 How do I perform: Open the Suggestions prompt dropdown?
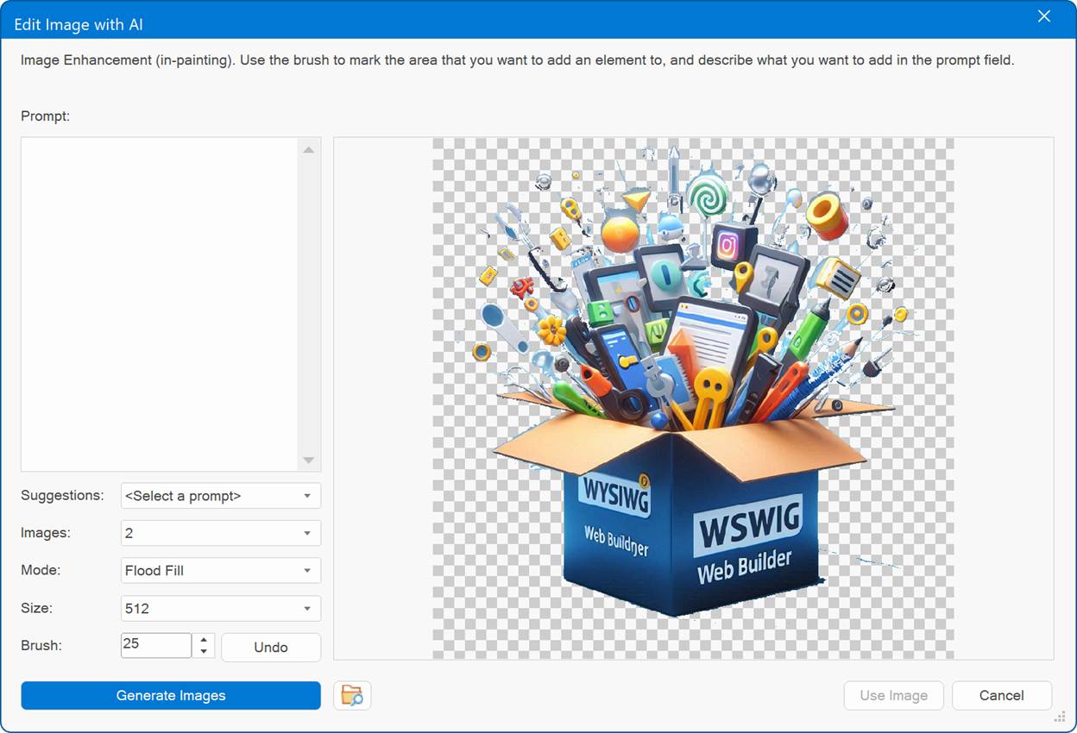point(221,496)
